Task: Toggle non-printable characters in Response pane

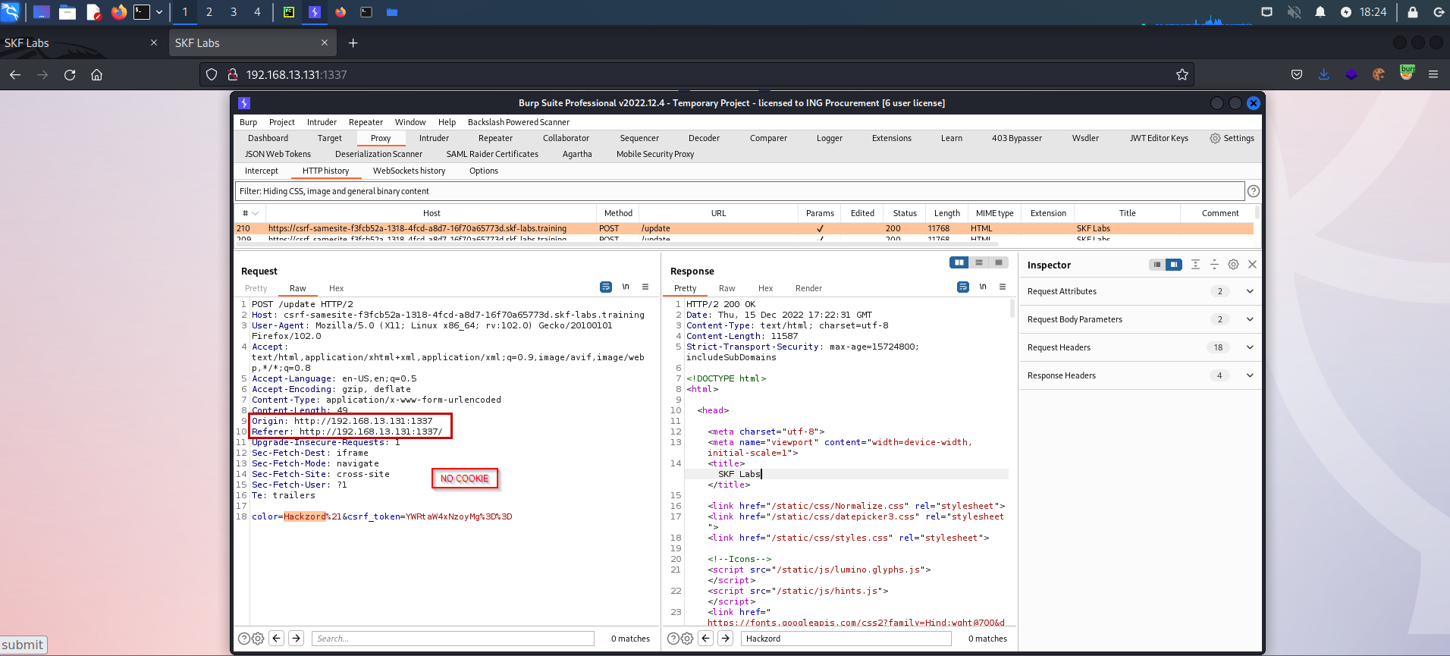Action: (983, 287)
